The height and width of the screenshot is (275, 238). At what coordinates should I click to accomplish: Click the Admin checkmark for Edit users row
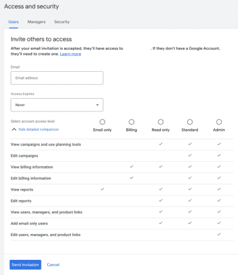(x=219, y=234)
